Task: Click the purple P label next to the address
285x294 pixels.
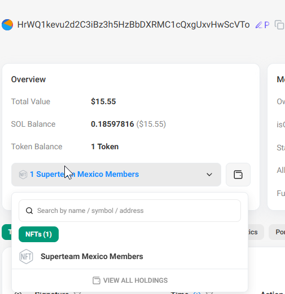Action: click(267, 25)
